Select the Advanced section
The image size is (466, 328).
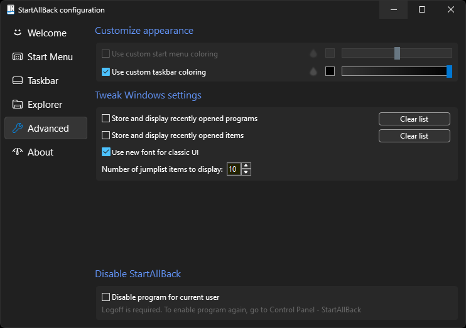tap(46, 128)
